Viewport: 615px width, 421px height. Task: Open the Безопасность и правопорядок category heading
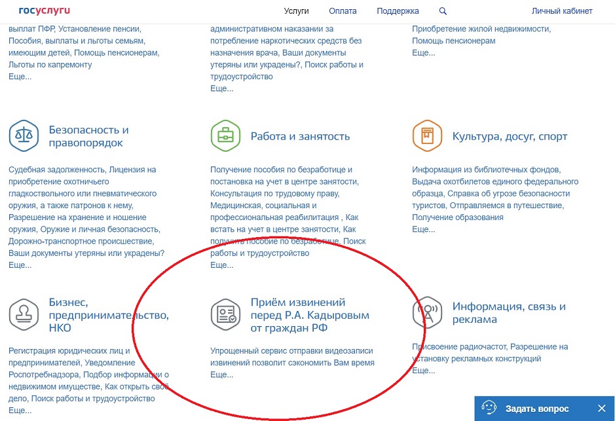[88, 136]
